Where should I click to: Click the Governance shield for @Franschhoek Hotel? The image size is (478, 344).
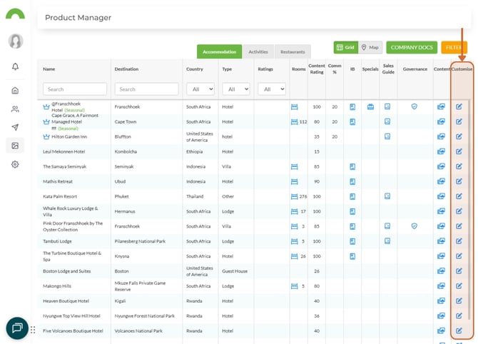point(414,106)
